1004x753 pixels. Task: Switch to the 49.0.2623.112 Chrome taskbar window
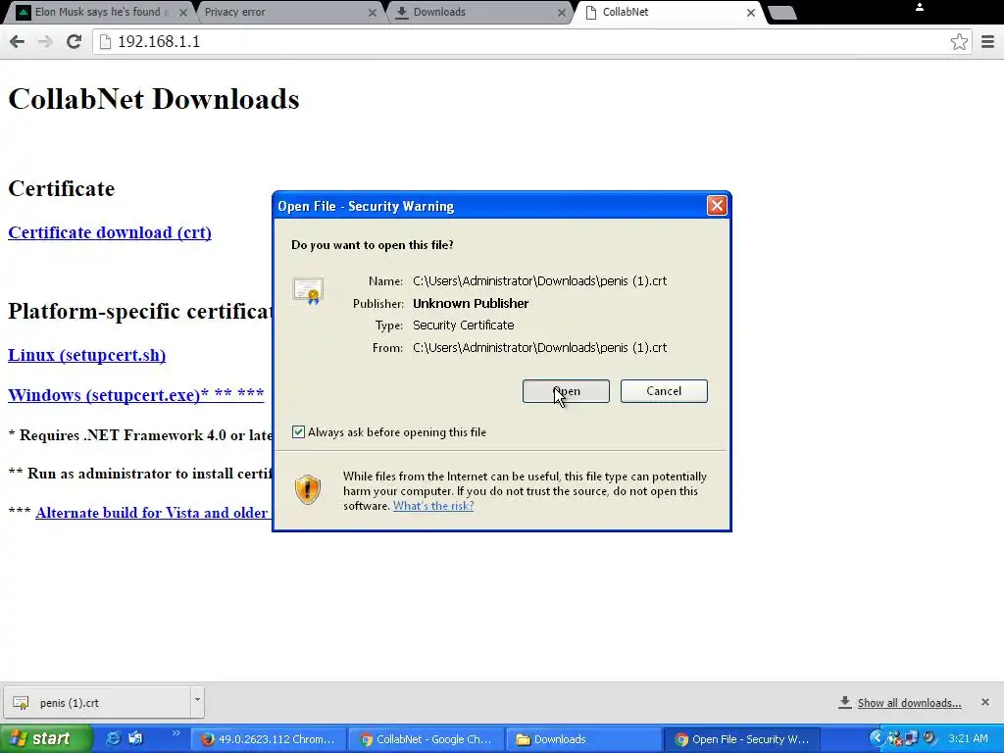268,739
